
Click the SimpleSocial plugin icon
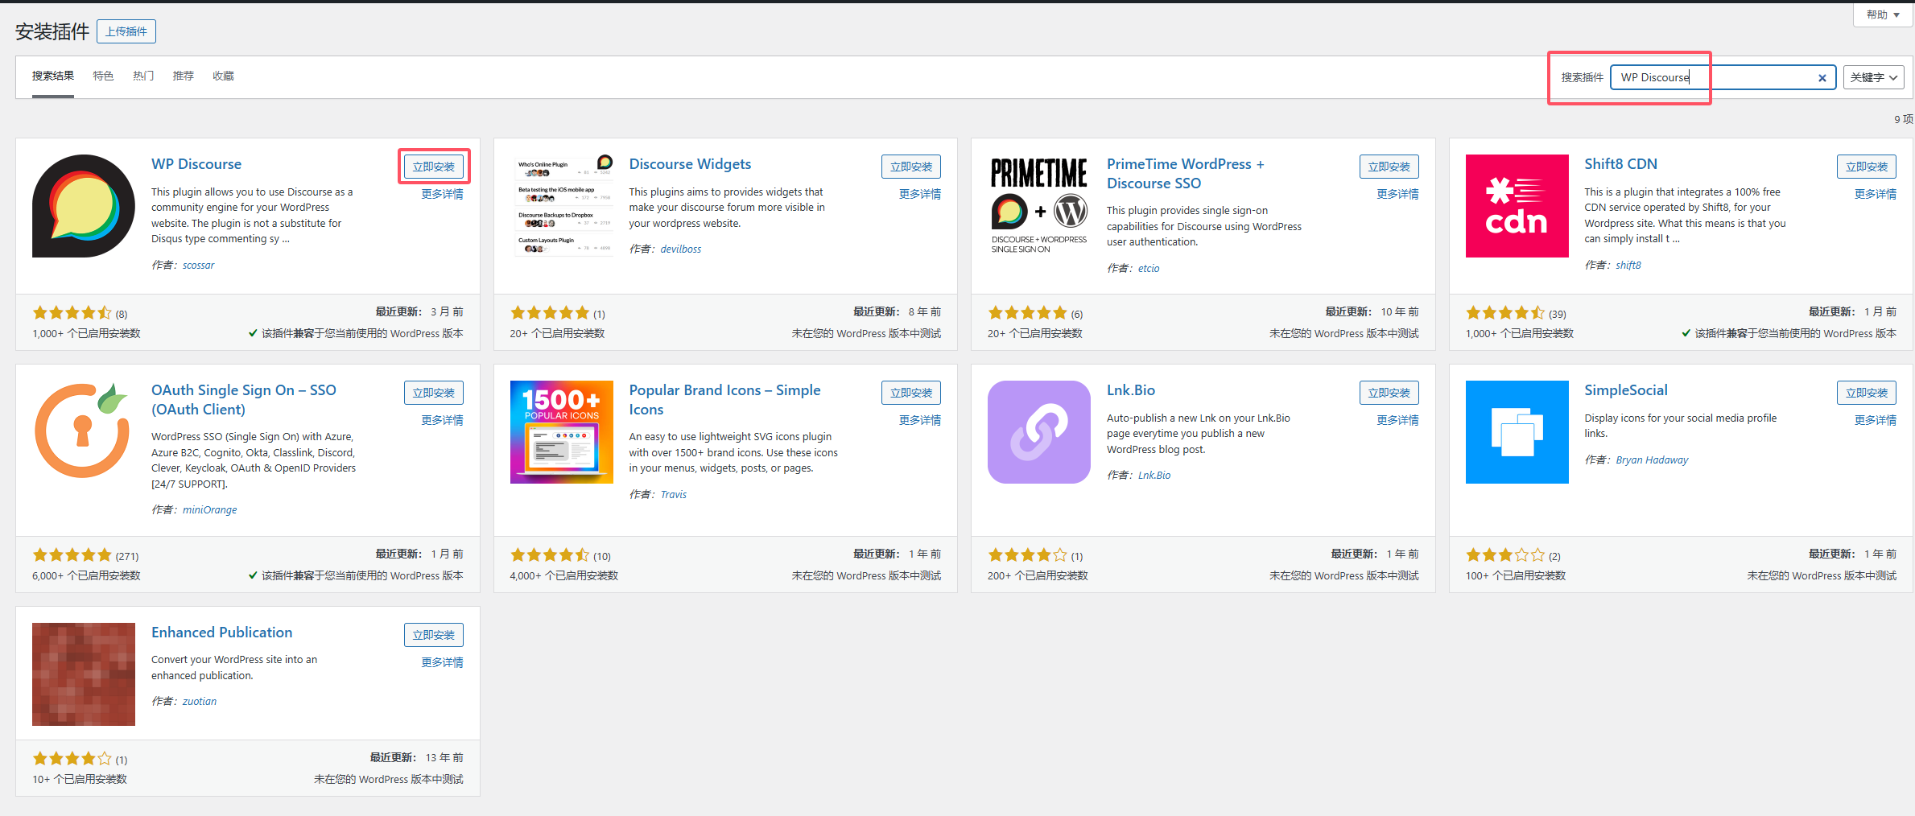click(x=1517, y=432)
